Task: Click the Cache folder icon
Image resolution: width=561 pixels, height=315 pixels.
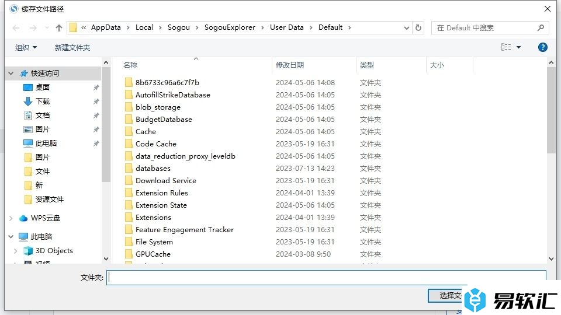Action: pyautogui.click(x=129, y=131)
